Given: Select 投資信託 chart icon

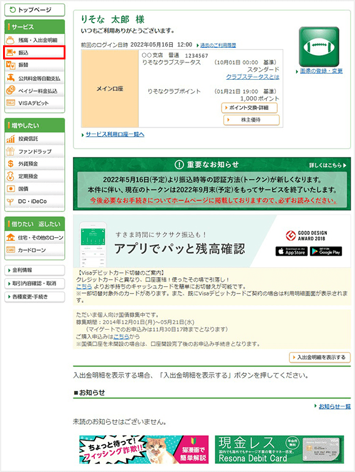Looking at the screenshot, I should point(10,139).
